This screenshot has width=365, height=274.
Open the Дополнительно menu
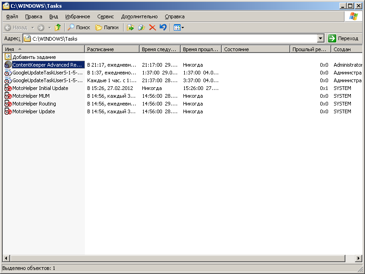(139, 16)
